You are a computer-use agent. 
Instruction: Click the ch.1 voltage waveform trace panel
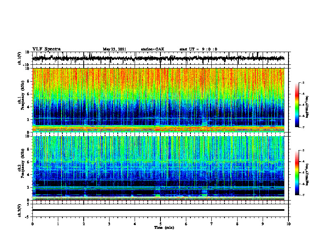[160, 58]
